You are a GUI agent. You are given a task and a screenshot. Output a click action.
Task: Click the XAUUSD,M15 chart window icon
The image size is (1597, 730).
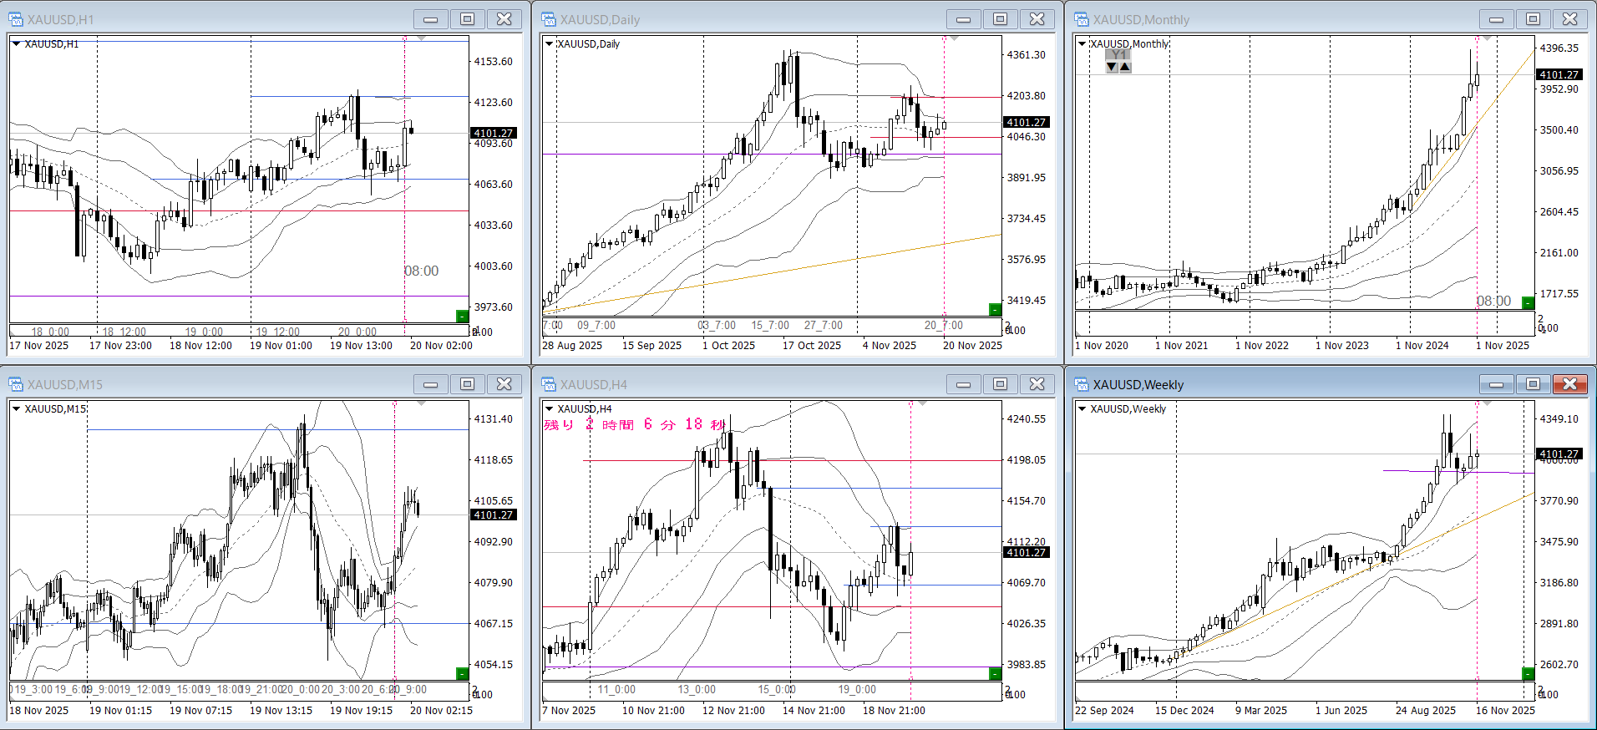(x=16, y=384)
